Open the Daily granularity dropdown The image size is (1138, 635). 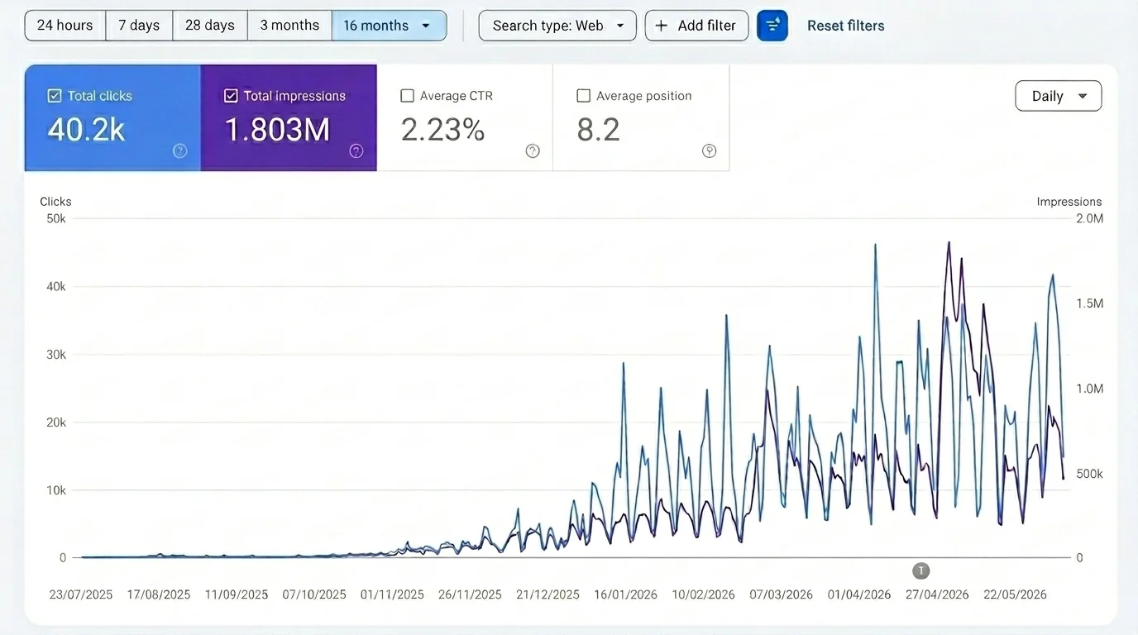(x=1059, y=96)
